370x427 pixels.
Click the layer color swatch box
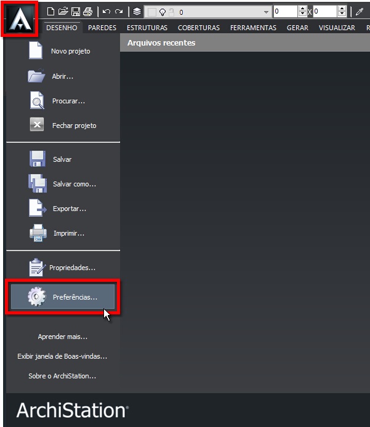point(152,12)
